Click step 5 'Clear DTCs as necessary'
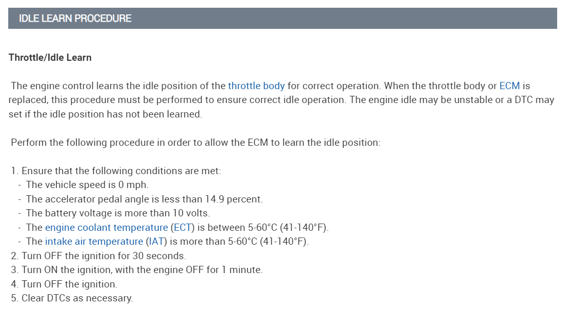Screen dimensions: 569x322 (77, 298)
